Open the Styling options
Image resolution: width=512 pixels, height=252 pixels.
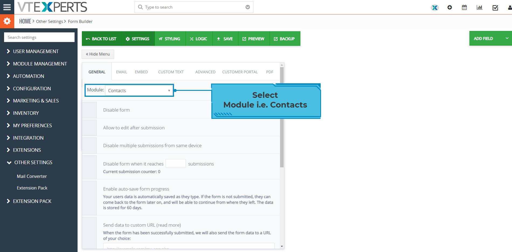click(x=170, y=39)
